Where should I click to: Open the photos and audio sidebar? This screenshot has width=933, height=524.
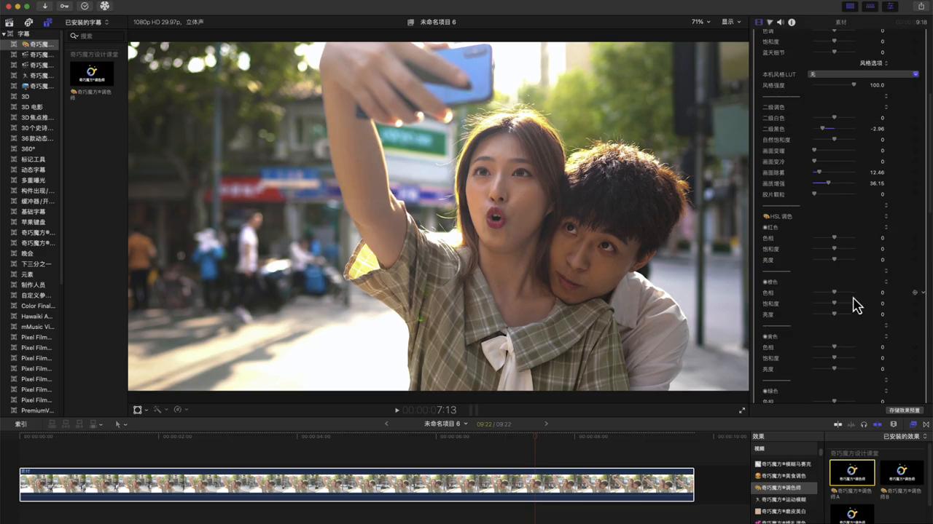[28, 23]
